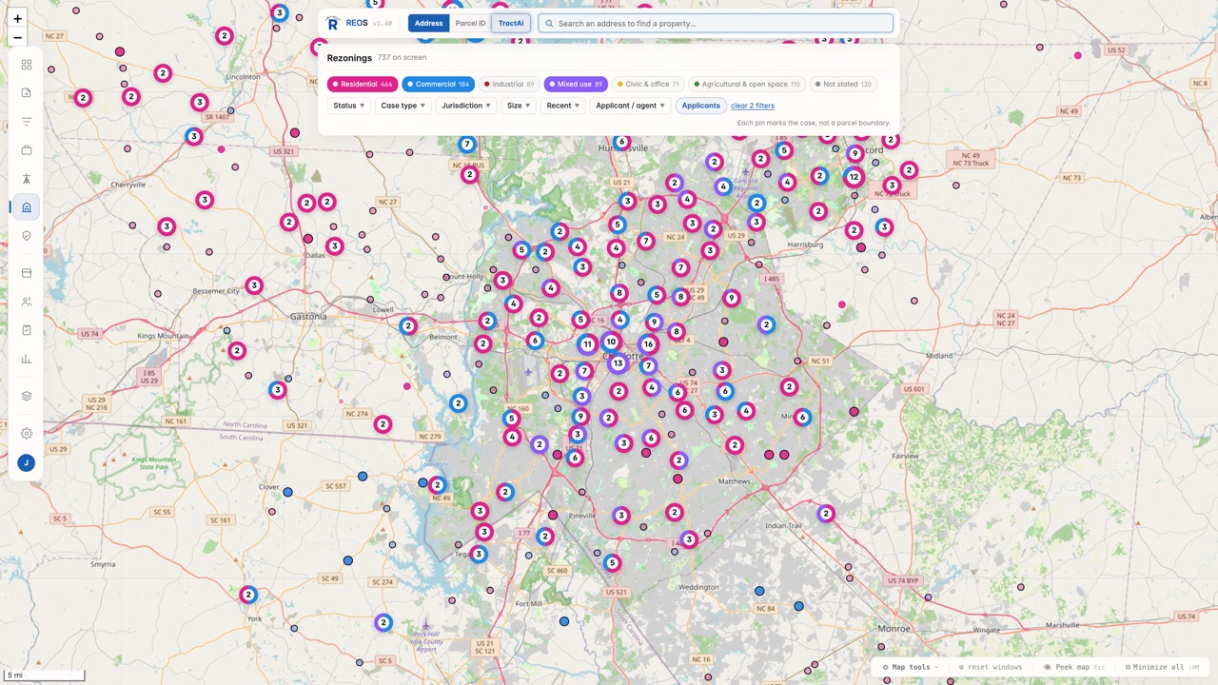The image size is (1218, 685).
Task: Toggle the Civic & office 71 chip
Action: [x=648, y=84]
